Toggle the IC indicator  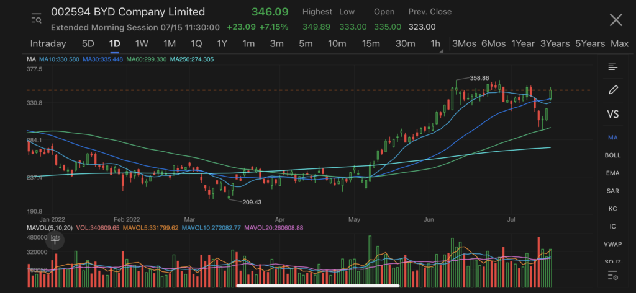click(612, 227)
